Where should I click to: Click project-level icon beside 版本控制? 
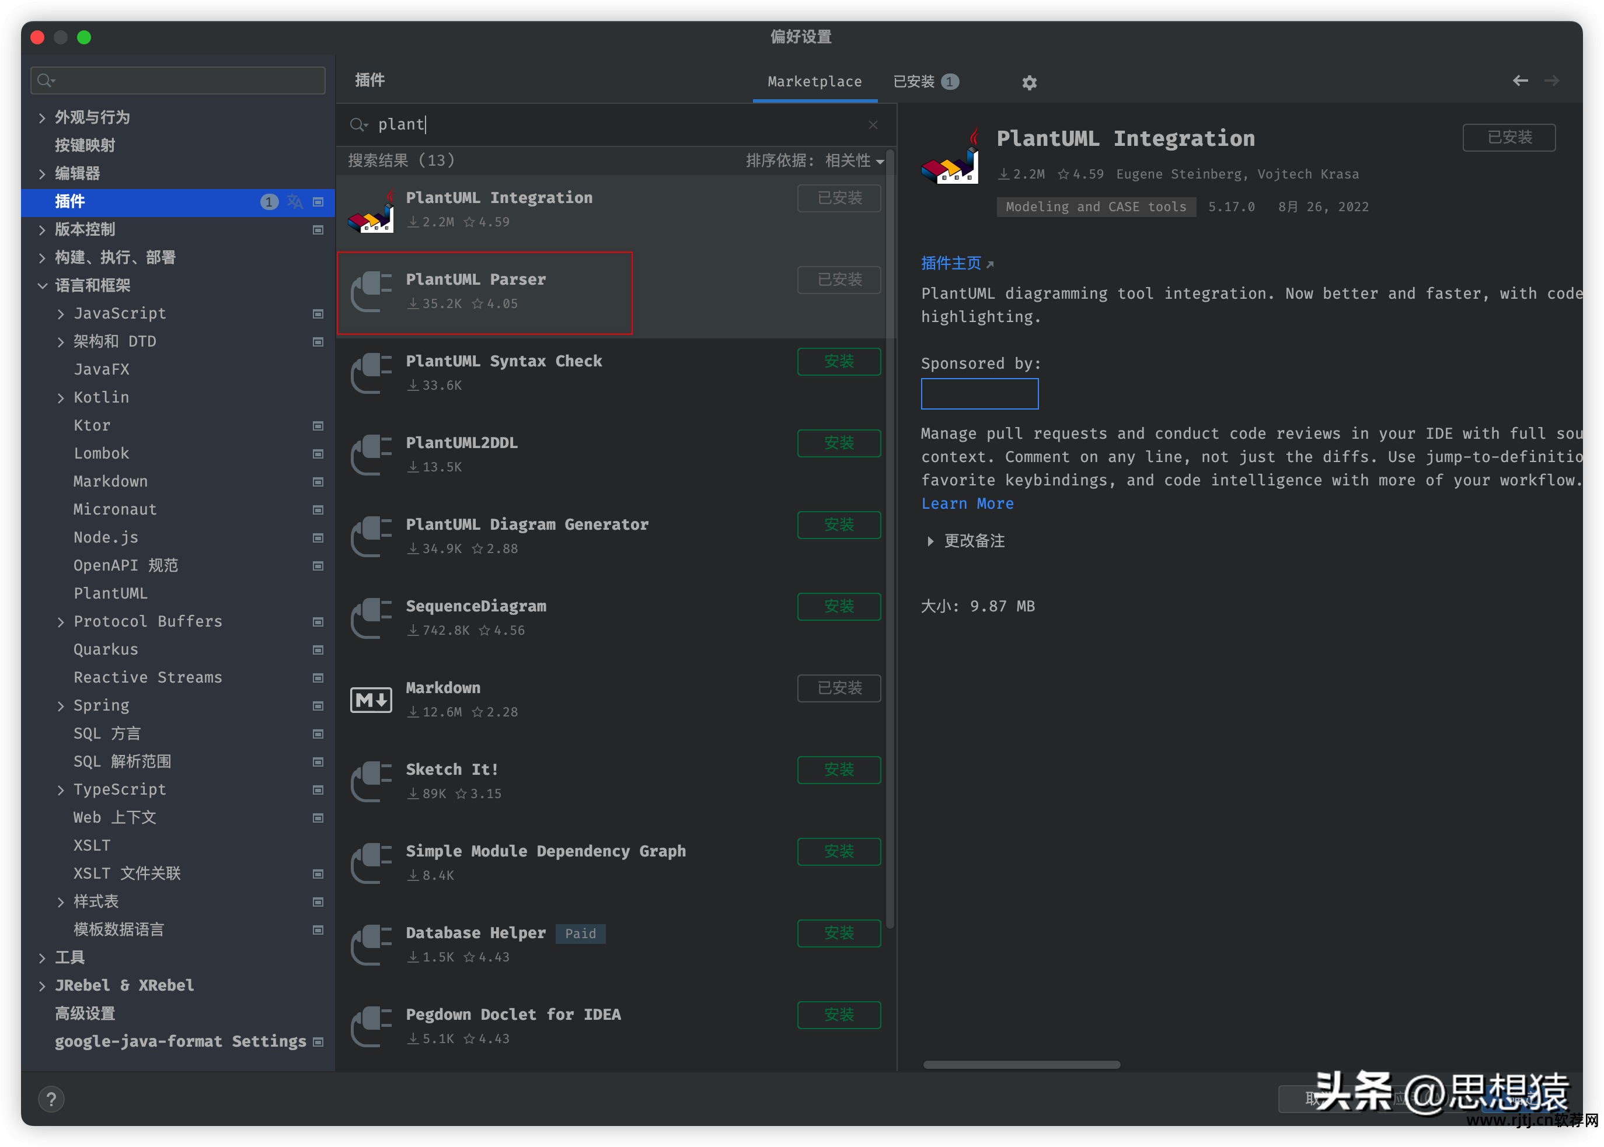318,229
